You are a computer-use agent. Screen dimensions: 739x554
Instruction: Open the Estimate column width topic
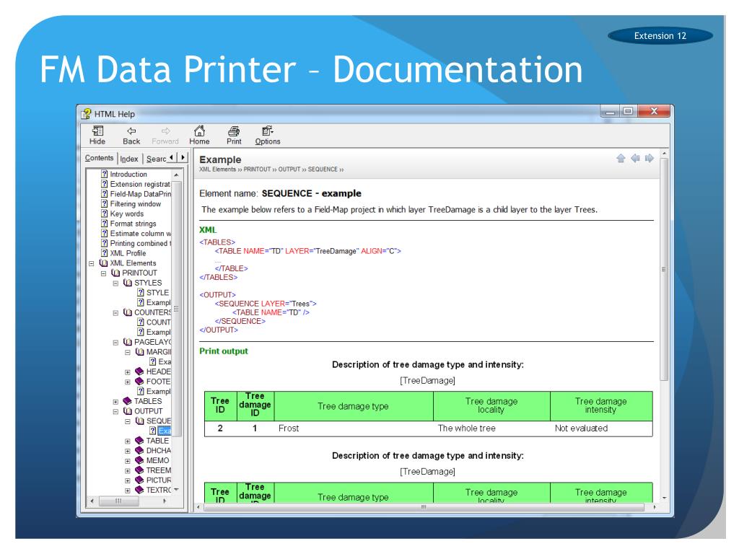(x=141, y=233)
